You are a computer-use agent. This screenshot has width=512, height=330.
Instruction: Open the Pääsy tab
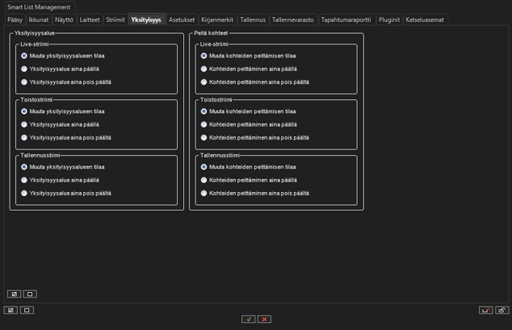coord(15,20)
